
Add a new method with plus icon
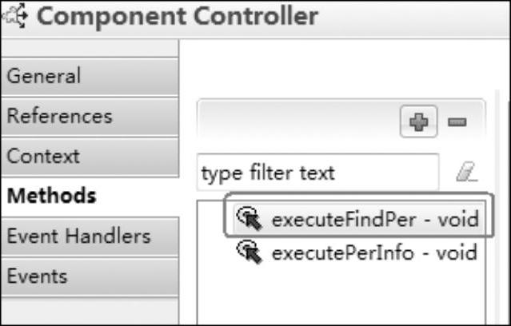(418, 121)
